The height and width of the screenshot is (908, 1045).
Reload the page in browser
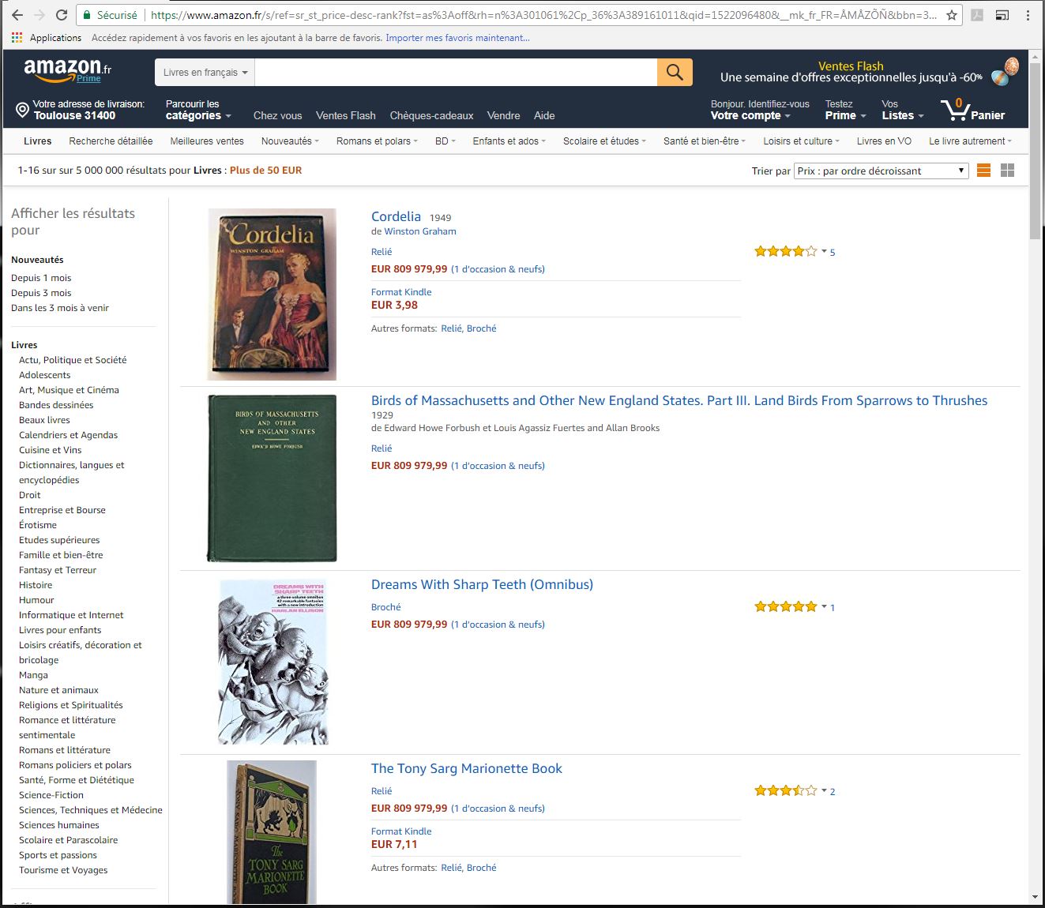point(62,15)
